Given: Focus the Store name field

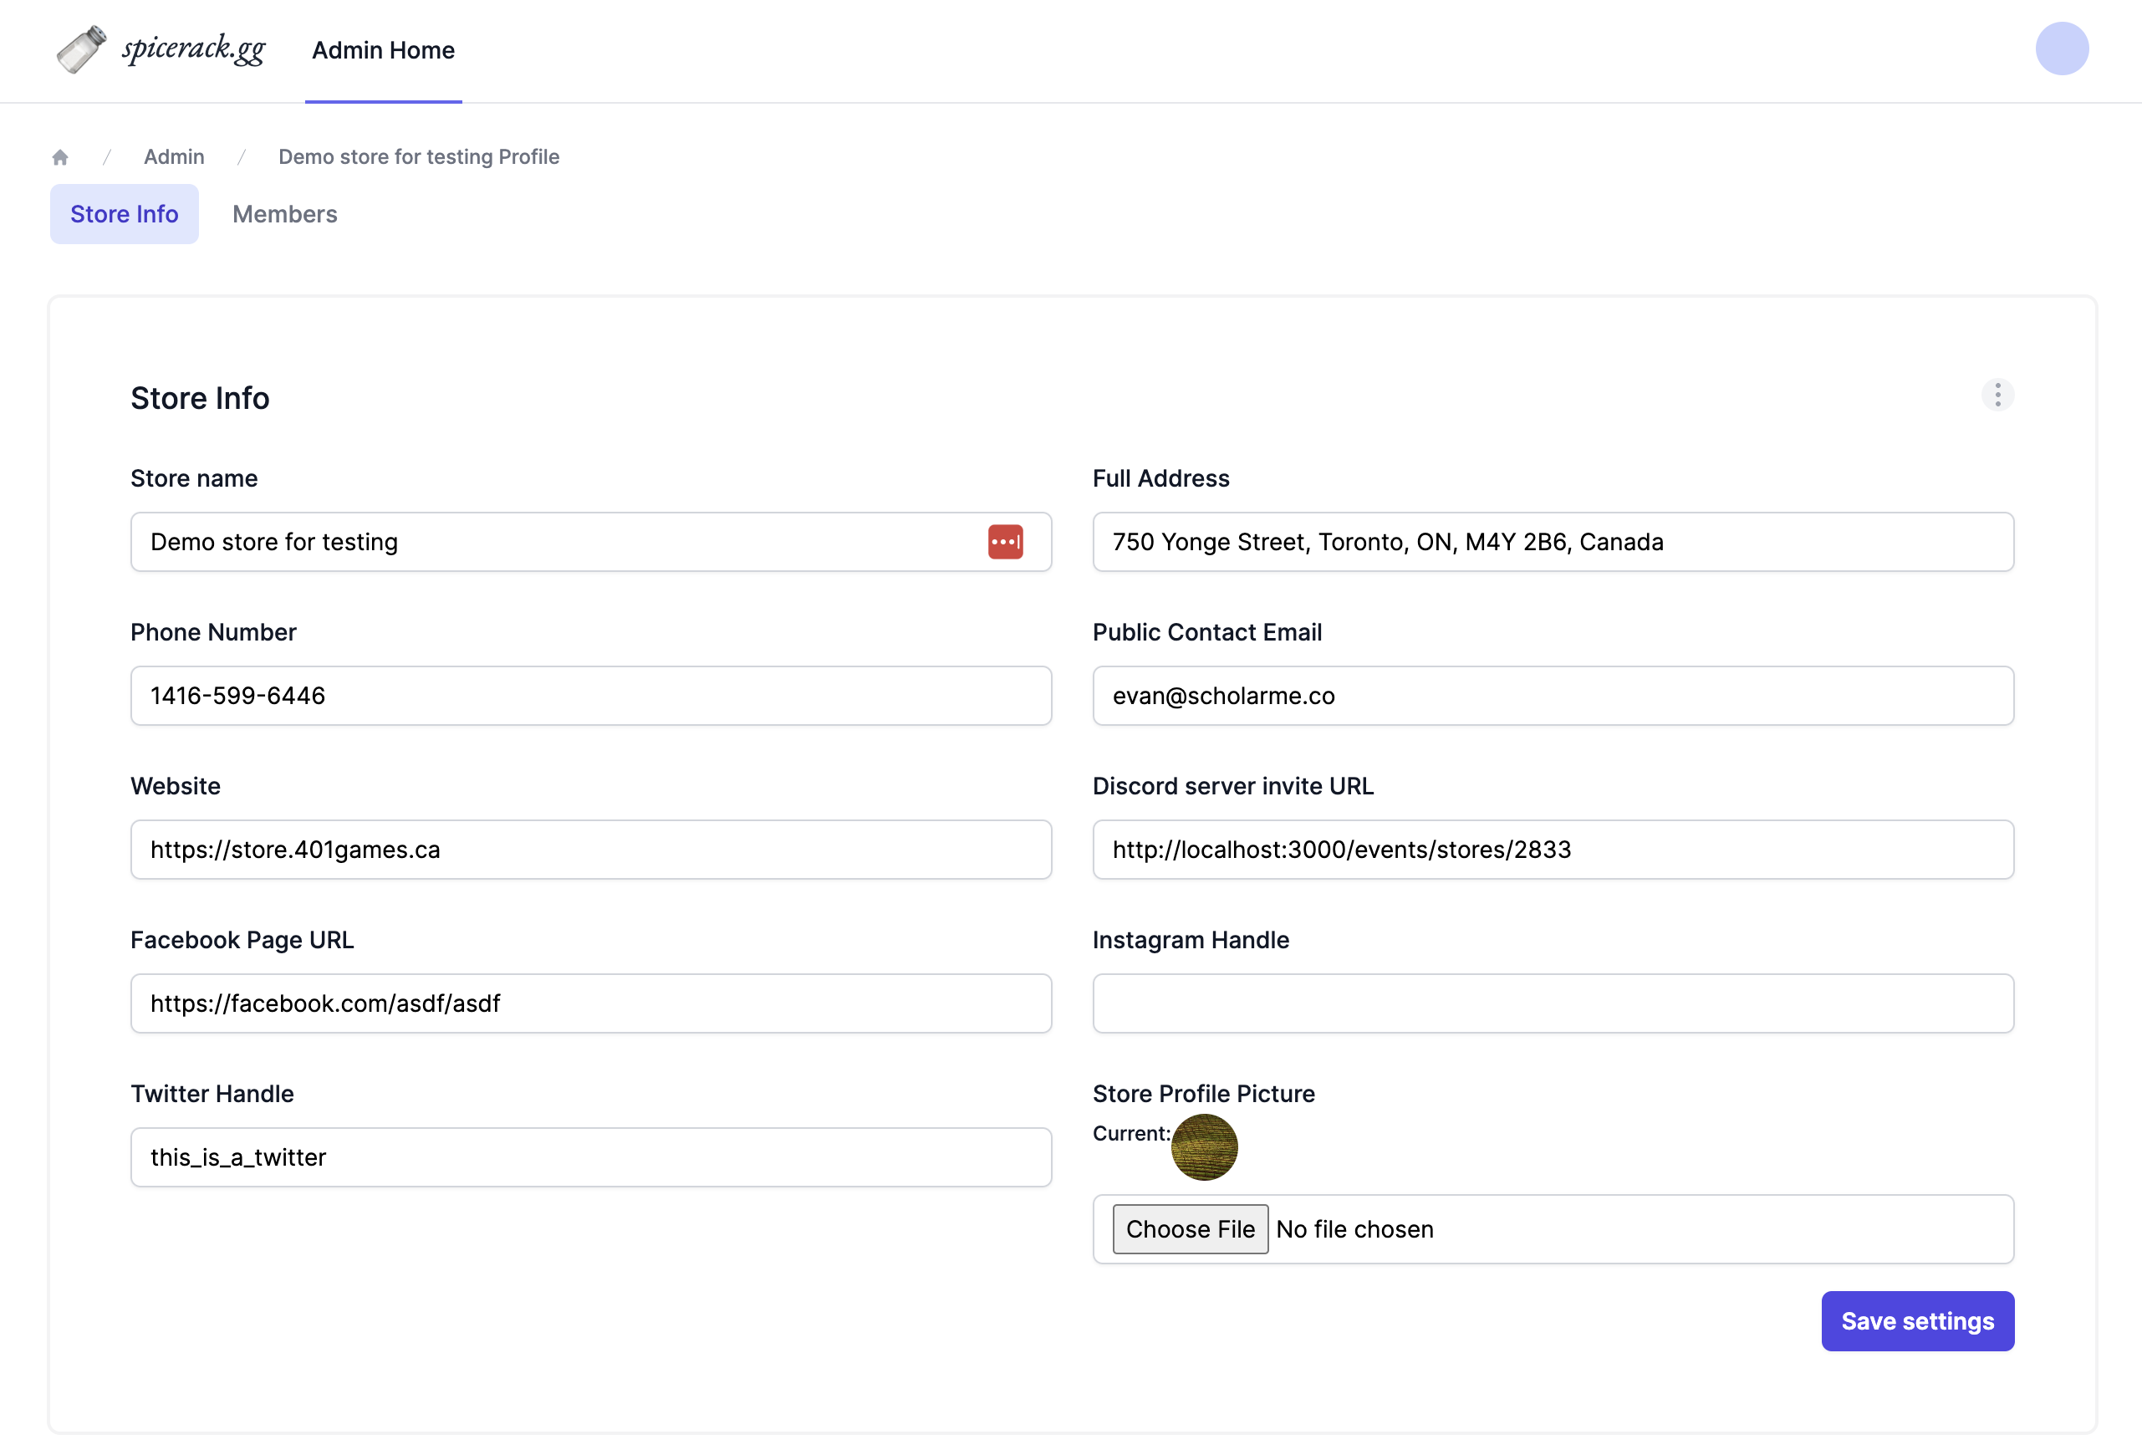Looking at the screenshot, I should tap(553, 542).
